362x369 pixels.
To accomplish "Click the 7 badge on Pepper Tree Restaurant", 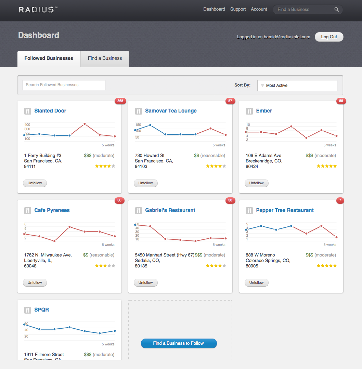I will click(x=340, y=200).
